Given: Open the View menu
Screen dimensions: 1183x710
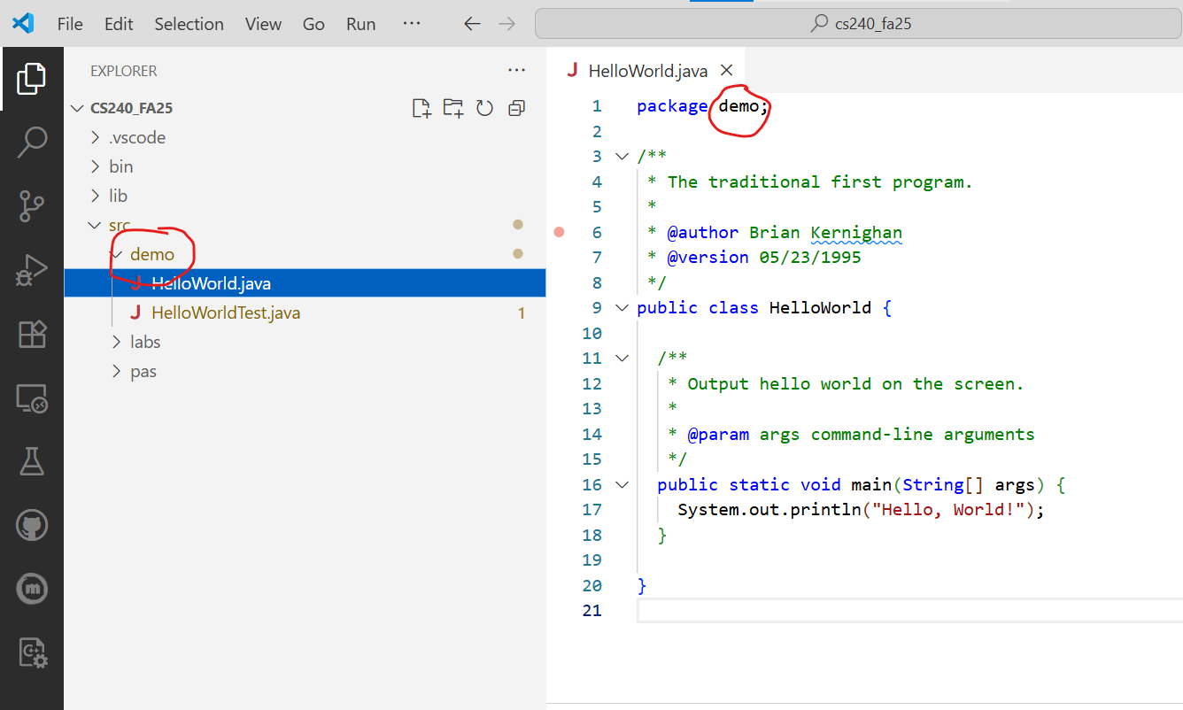Looking at the screenshot, I should 263,24.
